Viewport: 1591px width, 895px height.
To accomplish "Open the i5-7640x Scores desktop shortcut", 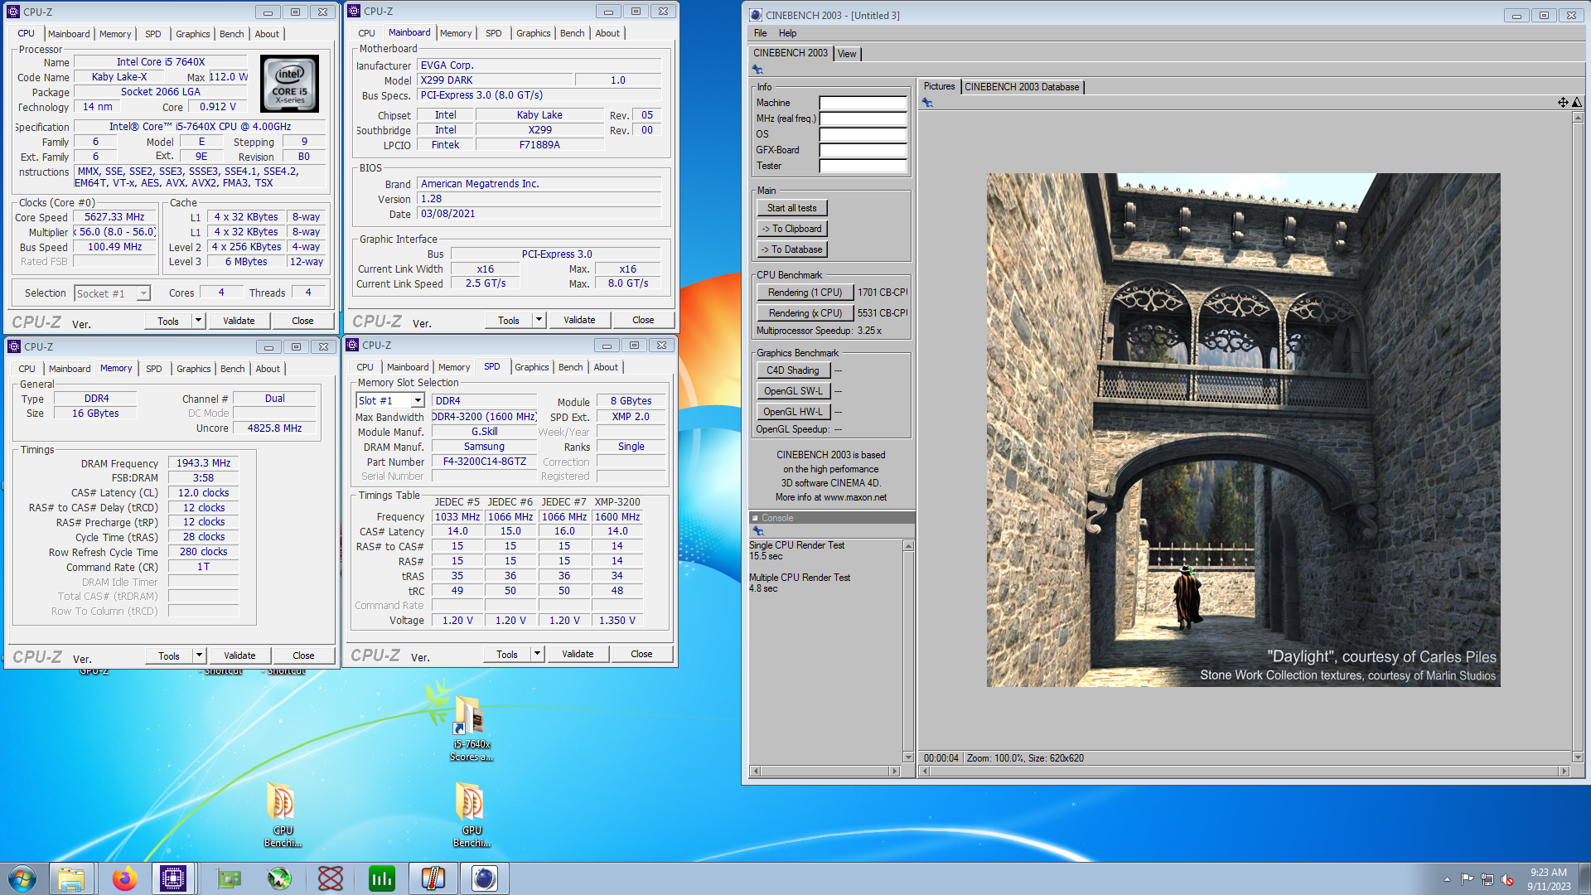I will tap(471, 729).
